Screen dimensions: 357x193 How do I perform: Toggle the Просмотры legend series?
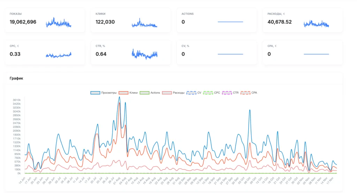pyautogui.click(x=103, y=93)
